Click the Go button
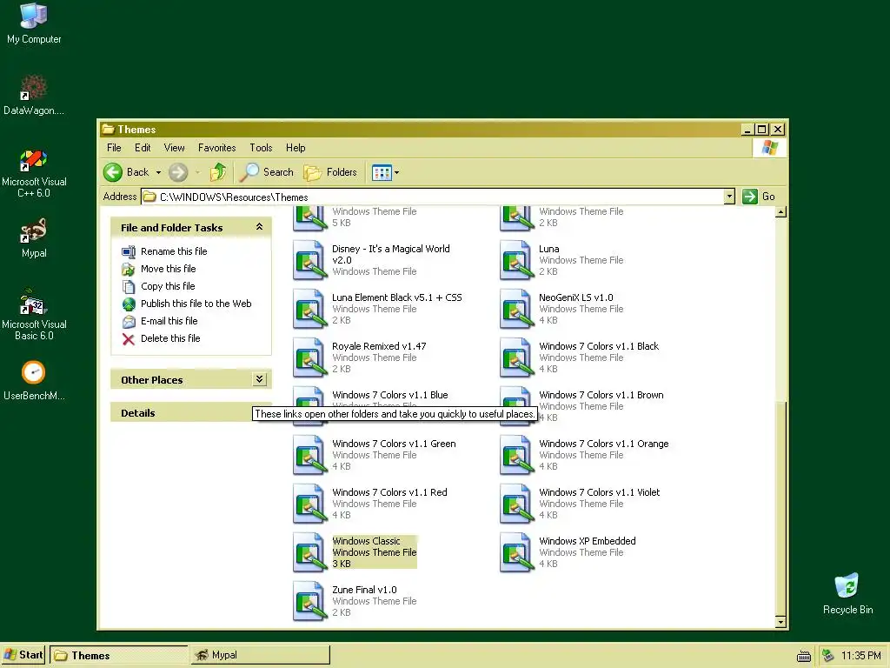The image size is (890, 668). coord(759,197)
